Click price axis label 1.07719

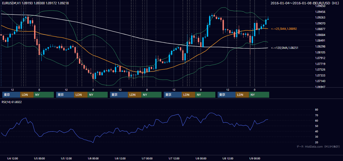[x=320, y=64]
